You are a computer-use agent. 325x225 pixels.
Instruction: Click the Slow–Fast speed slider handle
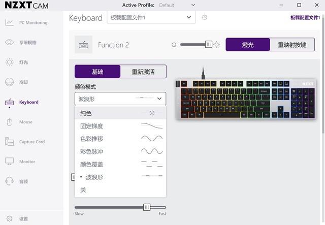tap(147, 207)
